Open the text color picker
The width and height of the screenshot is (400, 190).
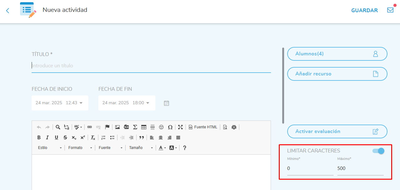click(162, 148)
